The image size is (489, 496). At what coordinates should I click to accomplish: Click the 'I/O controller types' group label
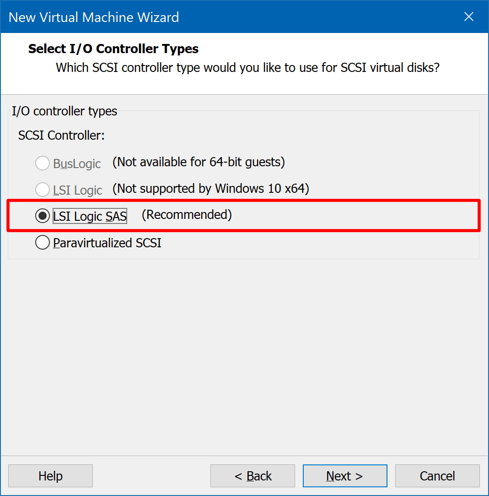[64, 111]
